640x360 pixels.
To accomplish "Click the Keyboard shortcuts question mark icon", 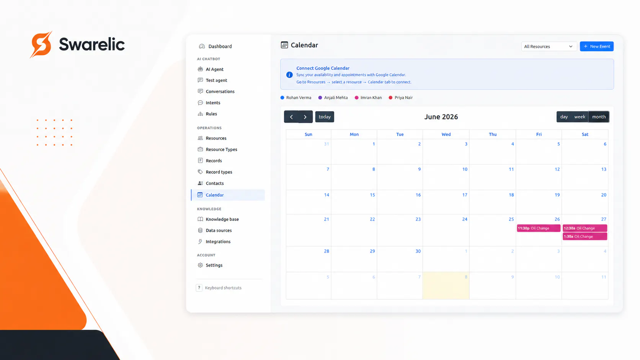I will point(199,288).
